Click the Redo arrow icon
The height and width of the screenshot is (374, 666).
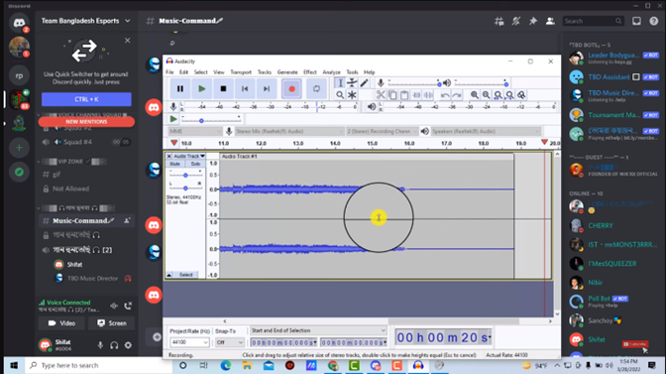[x=457, y=95]
